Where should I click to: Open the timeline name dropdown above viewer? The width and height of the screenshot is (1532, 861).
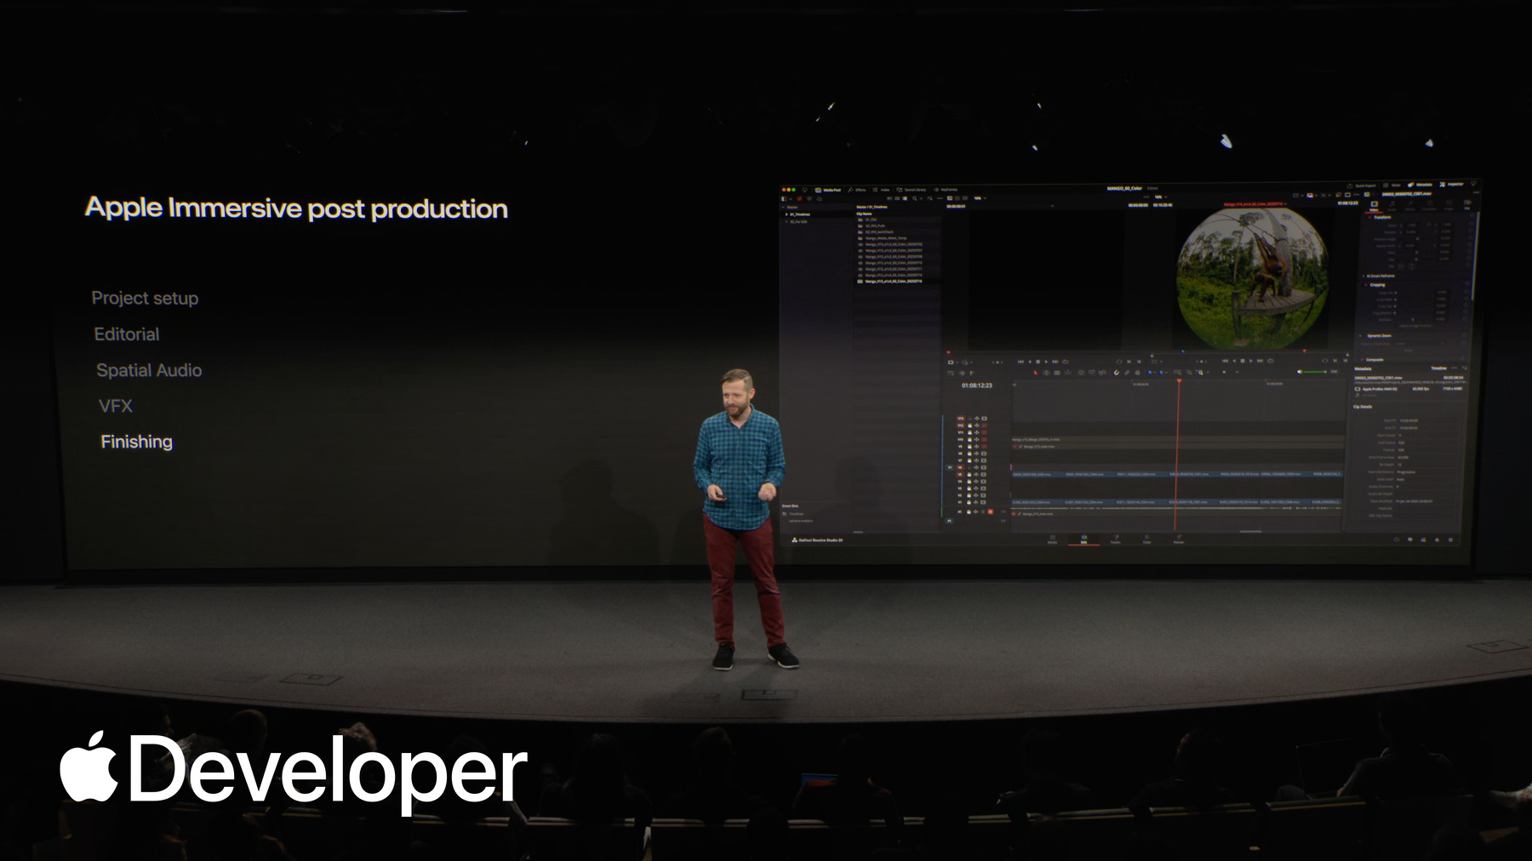click(x=1255, y=204)
